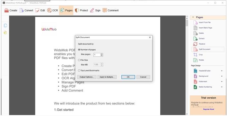Open the Watermark dropdown arrow
The width and height of the screenshot is (227, 116).
[x=222, y=82]
